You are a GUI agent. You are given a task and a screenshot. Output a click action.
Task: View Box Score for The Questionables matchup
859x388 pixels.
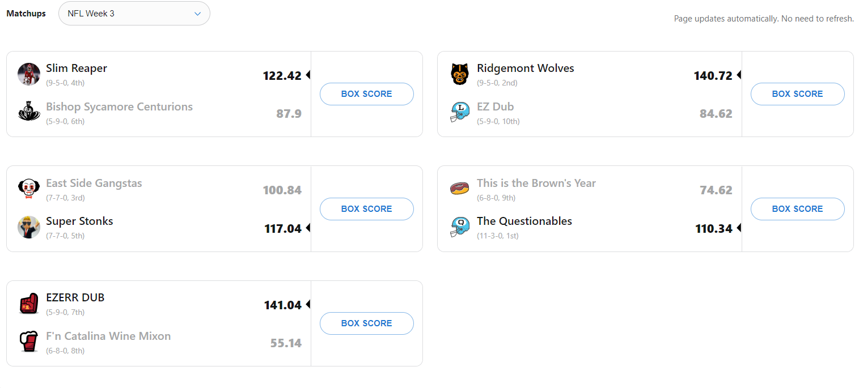[x=797, y=209]
